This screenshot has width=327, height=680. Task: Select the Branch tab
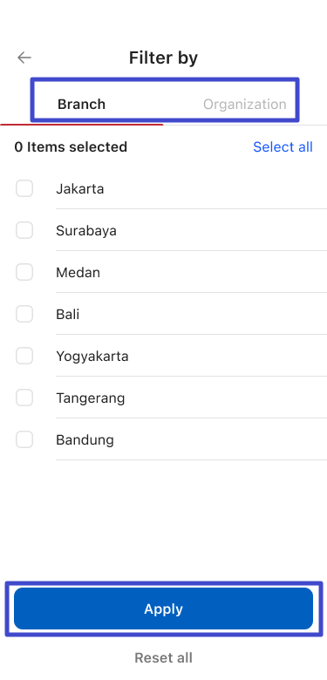pos(82,105)
